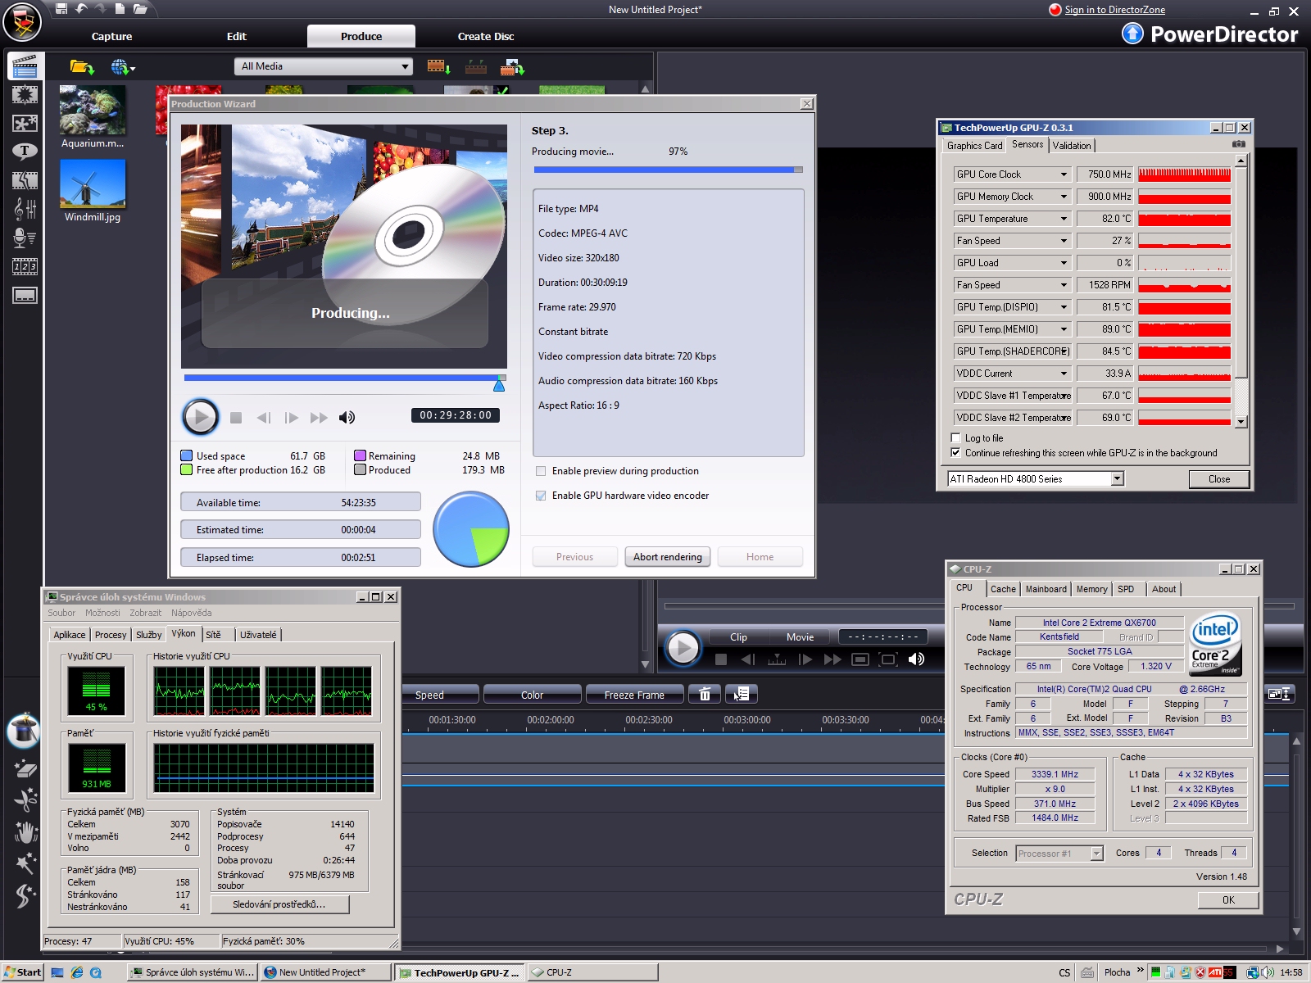Open the VDDC Current sensor dropdown
The image size is (1311, 983).
click(x=1064, y=374)
